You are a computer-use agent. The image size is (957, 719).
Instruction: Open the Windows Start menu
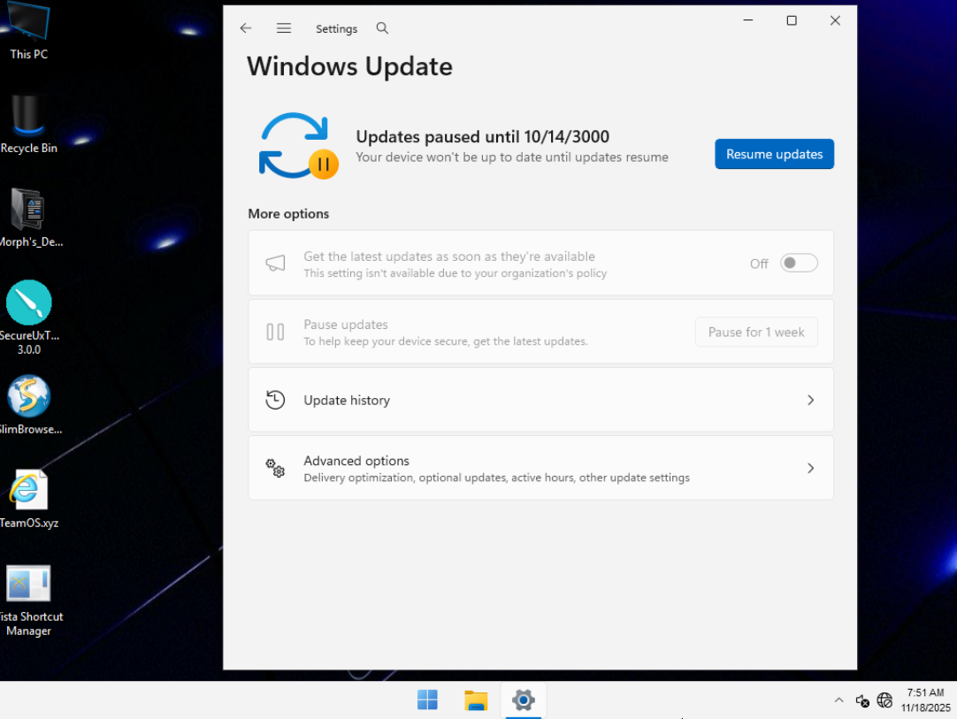tap(427, 700)
